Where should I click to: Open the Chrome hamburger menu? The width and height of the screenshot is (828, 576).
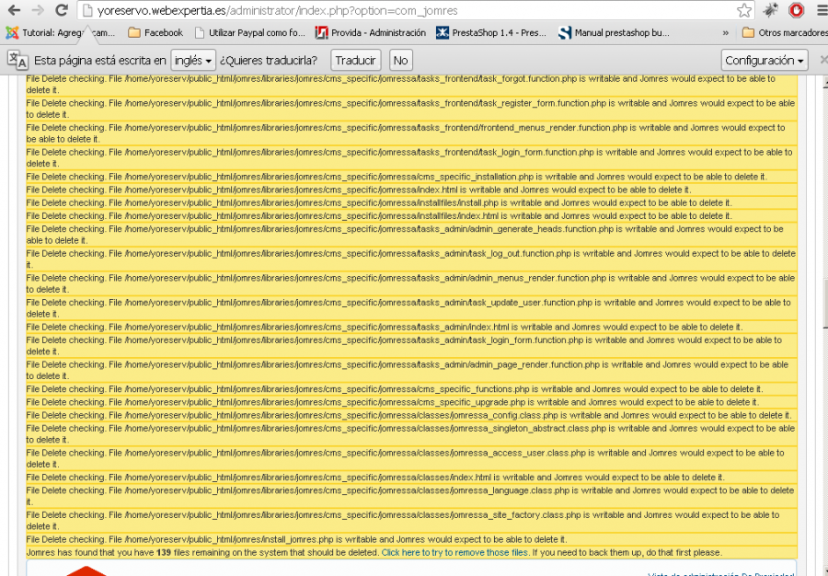(822, 10)
